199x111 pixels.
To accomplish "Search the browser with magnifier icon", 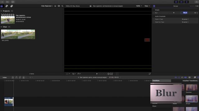I will click(62, 6).
